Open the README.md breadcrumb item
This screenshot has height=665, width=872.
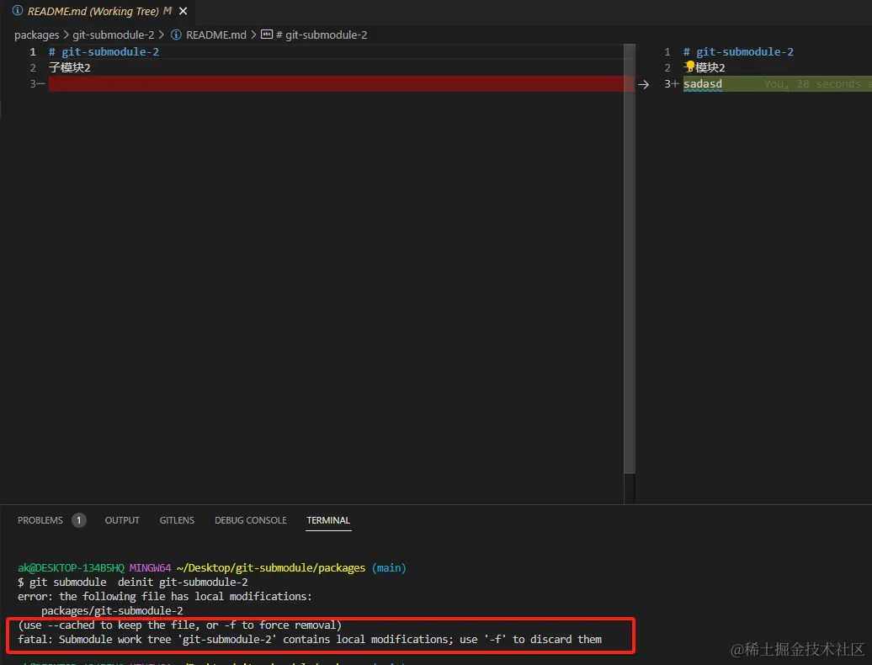click(x=215, y=35)
